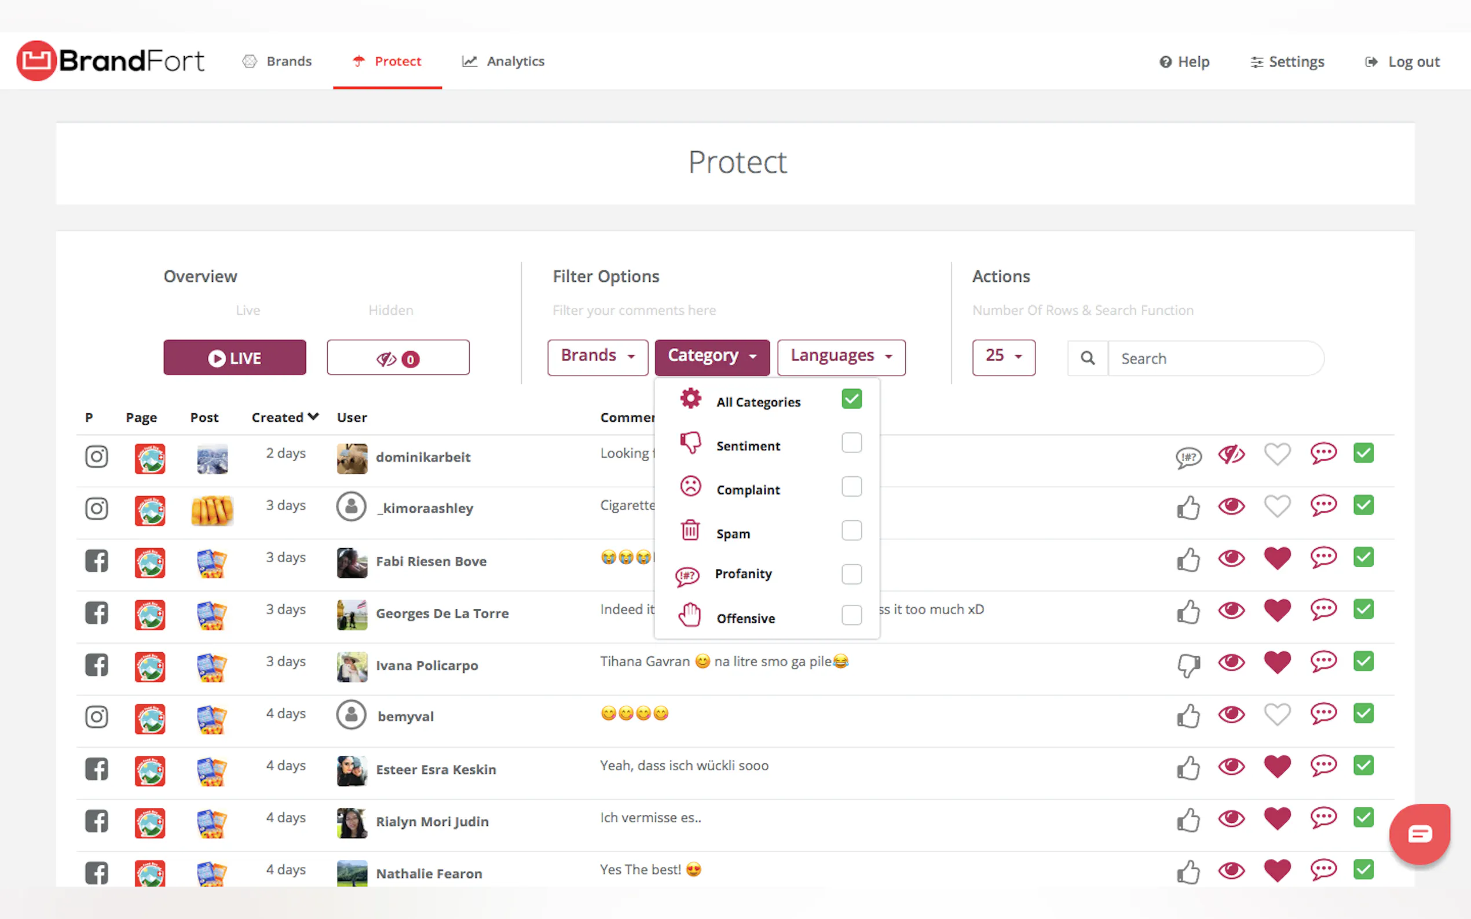Check the Spam category checkbox
The width and height of the screenshot is (1471, 919).
tap(851, 531)
